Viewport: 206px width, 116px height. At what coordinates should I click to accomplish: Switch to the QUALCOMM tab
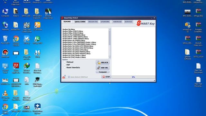tap(80, 22)
